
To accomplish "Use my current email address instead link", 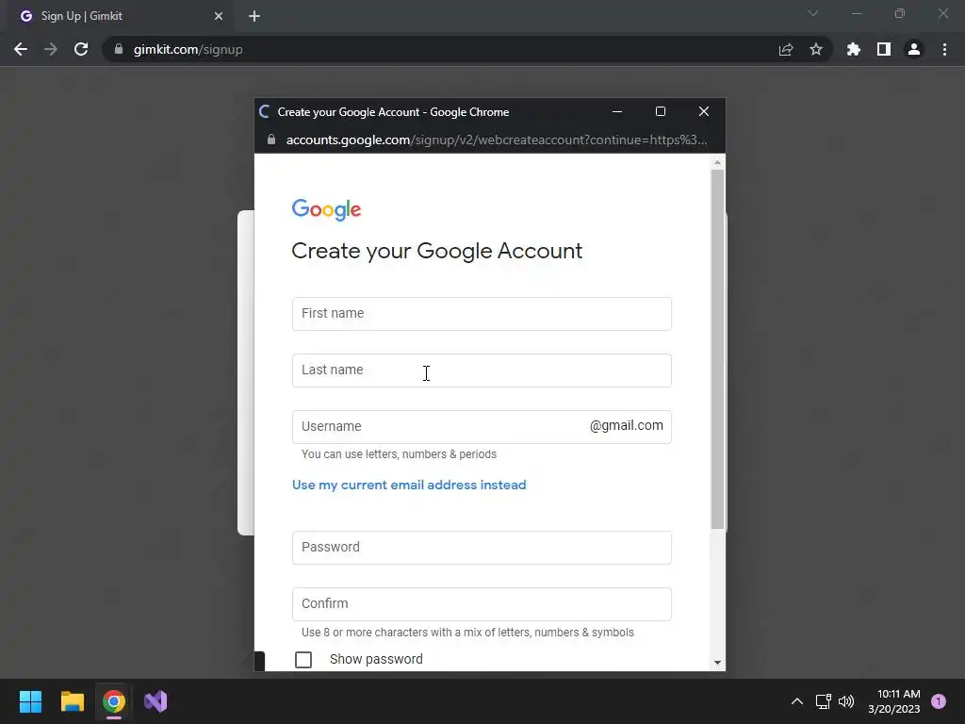I will [409, 485].
